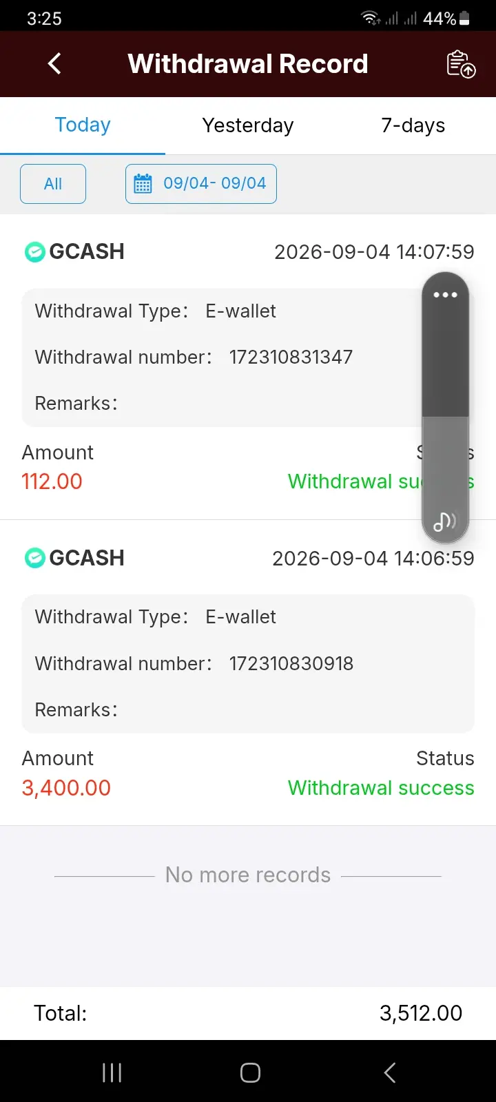Screen dimensions: 496x1102
Task: Tap withdrawal number 172310830918
Action: click(291, 663)
